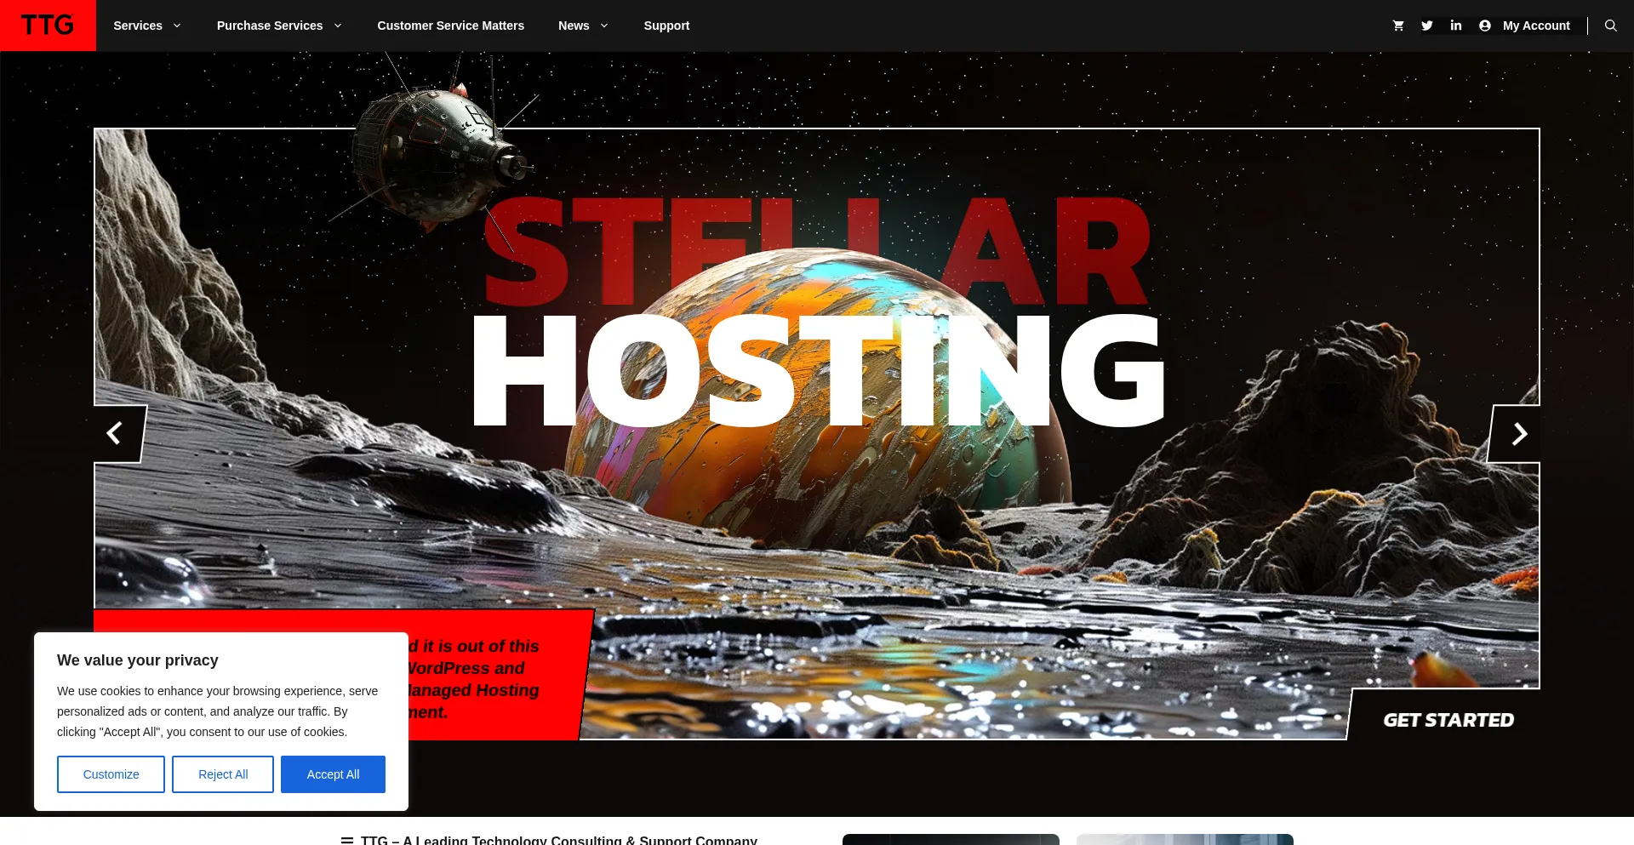Open the News menu item
The height and width of the screenshot is (845, 1634).
click(574, 26)
